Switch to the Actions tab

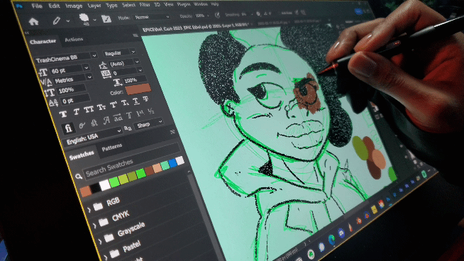(74, 39)
